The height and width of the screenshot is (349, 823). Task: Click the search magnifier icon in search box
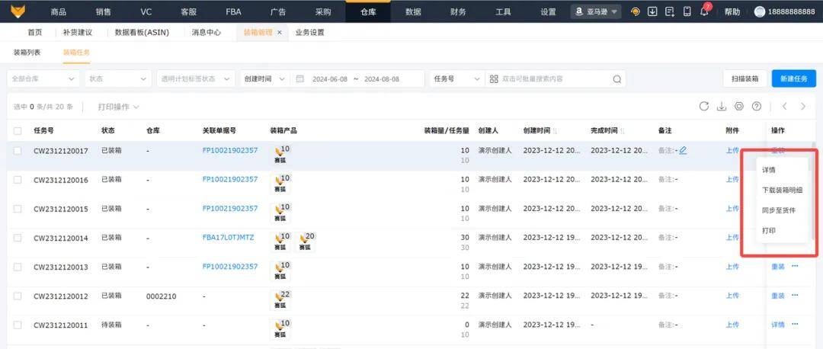tap(616, 79)
